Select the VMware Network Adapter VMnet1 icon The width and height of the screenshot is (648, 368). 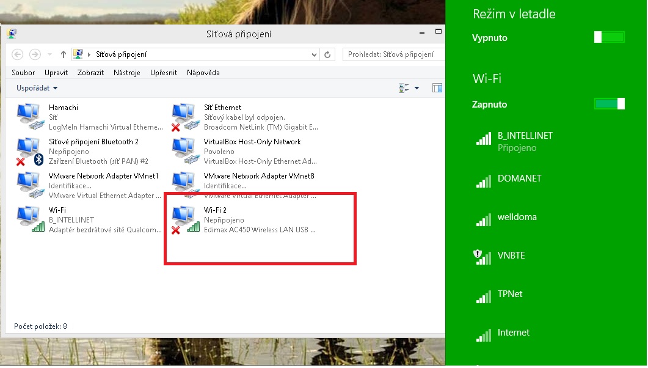pyautogui.click(x=30, y=185)
